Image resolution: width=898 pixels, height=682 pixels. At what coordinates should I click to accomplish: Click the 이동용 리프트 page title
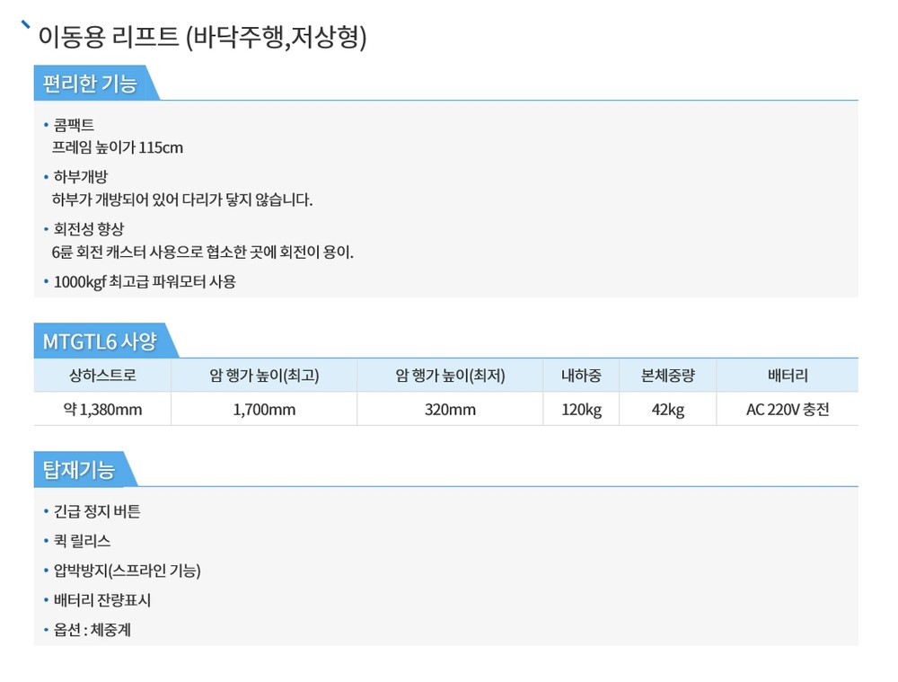[x=202, y=38]
